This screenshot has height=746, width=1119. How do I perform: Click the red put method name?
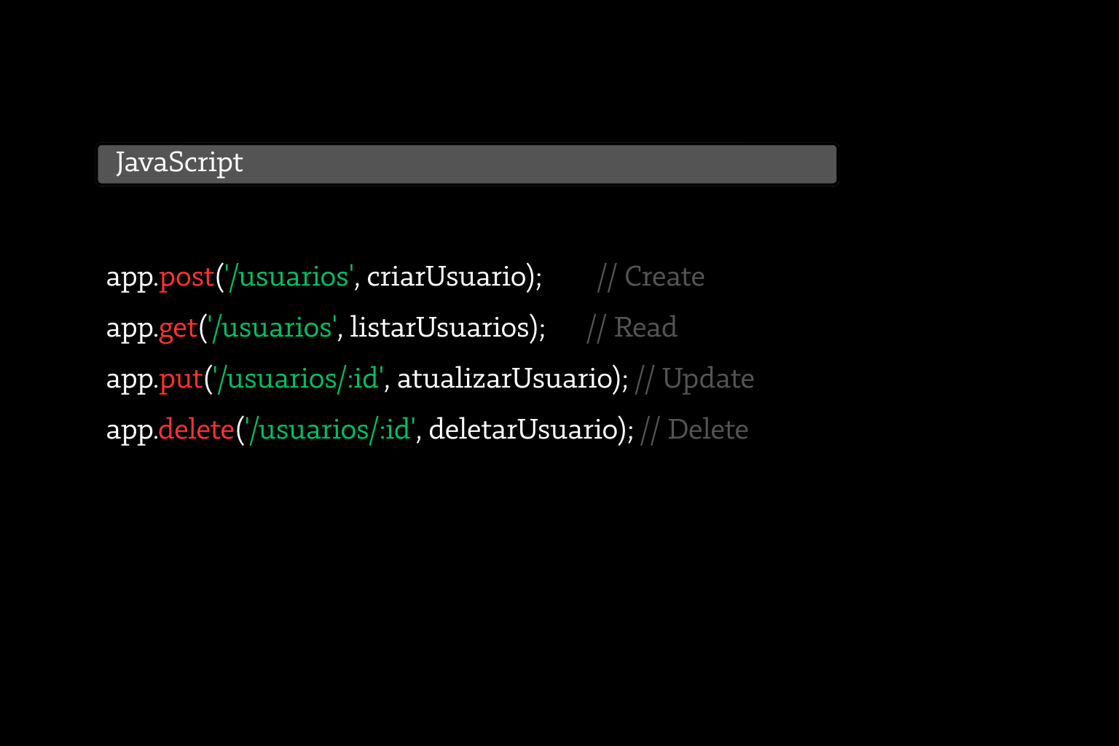(181, 380)
